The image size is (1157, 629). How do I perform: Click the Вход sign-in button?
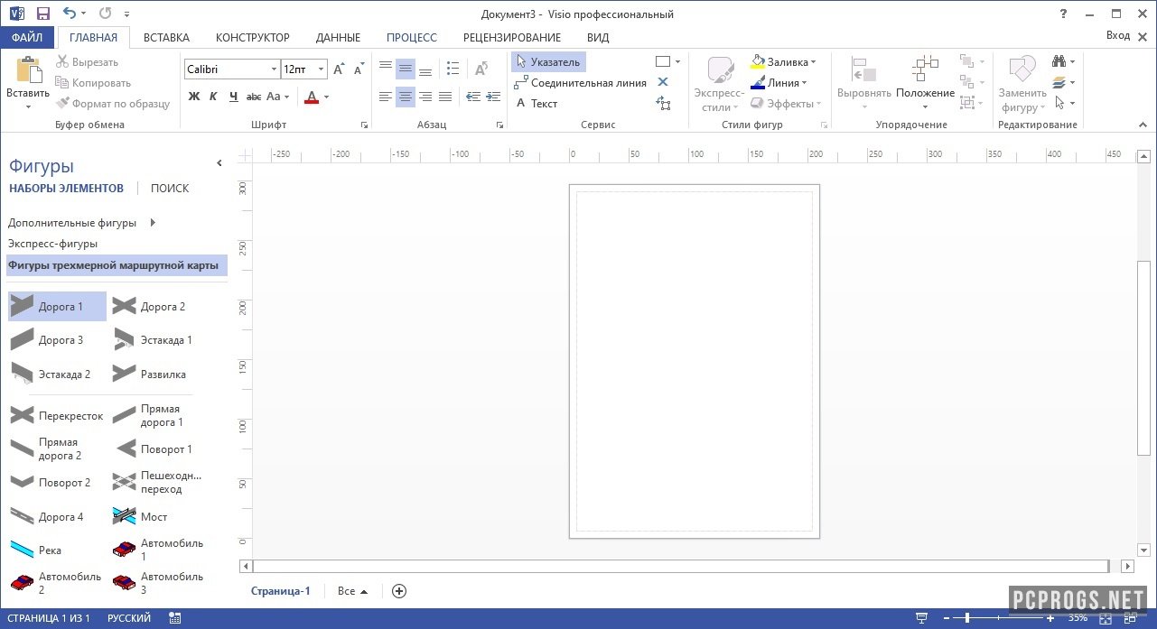(x=1117, y=36)
